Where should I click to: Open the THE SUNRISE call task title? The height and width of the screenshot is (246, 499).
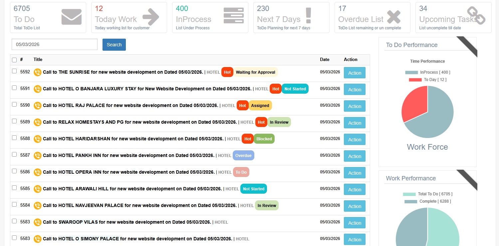point(123,72)
